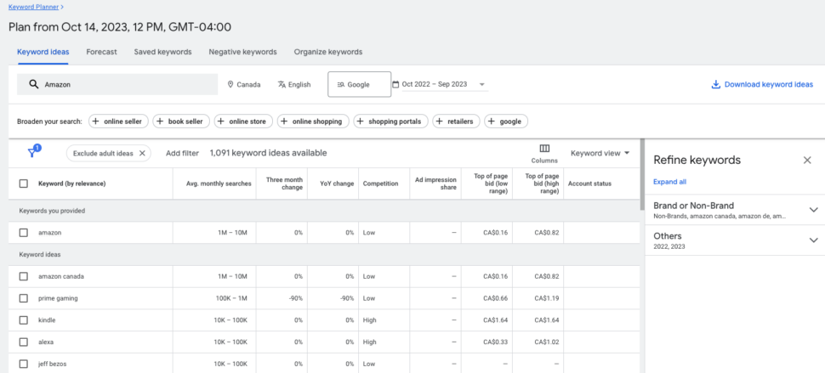825x373 pixels.
Task: Open the Negative keywords tab
Action: tap(242, 52)
